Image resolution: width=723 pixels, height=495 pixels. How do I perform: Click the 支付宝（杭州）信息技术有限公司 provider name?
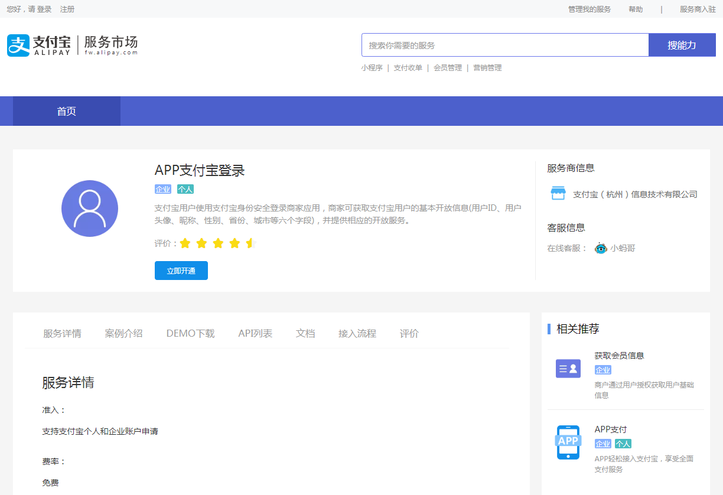636,194
